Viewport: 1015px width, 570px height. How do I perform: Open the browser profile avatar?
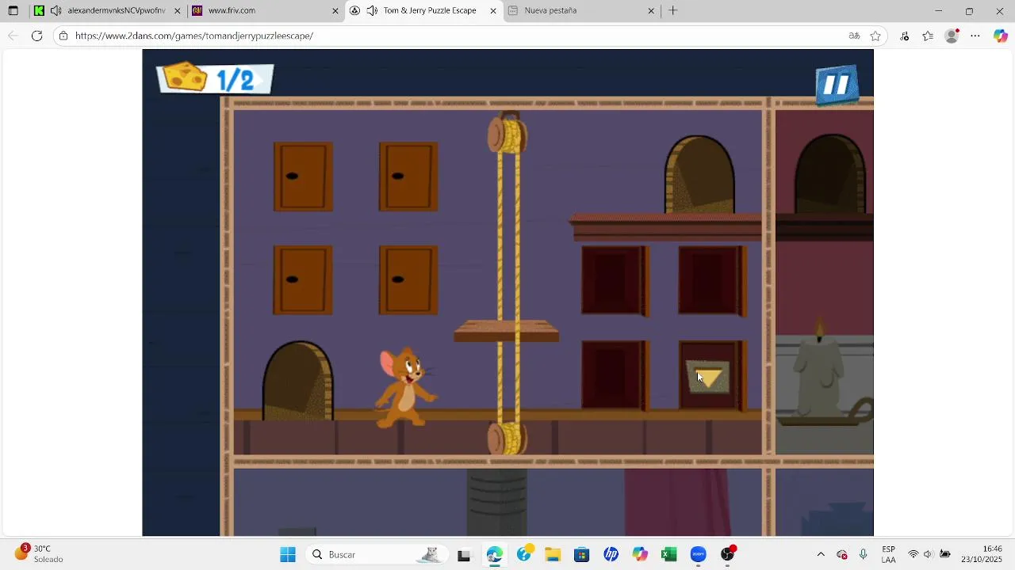[x=952, y=36]
